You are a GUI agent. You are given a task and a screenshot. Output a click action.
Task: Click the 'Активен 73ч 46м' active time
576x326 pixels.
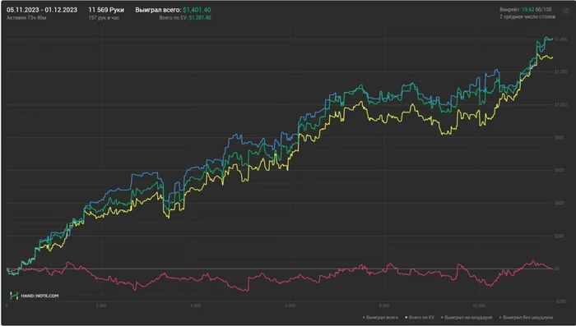[26, 17]
